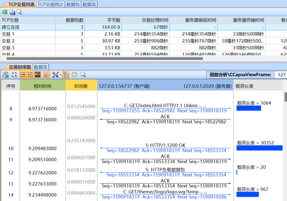This screenshot has width=287, height=201.
Task: Click the horizontal scrollbar of the transaction list
Action: pyautogui.click(x=105, y=59)
